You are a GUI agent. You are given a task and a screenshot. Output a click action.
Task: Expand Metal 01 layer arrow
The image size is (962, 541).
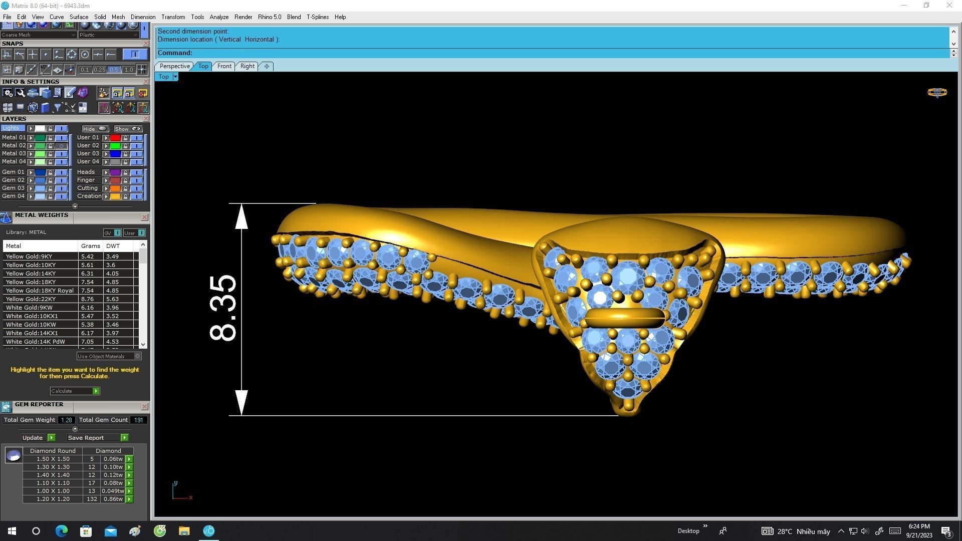tap(31, 138)
